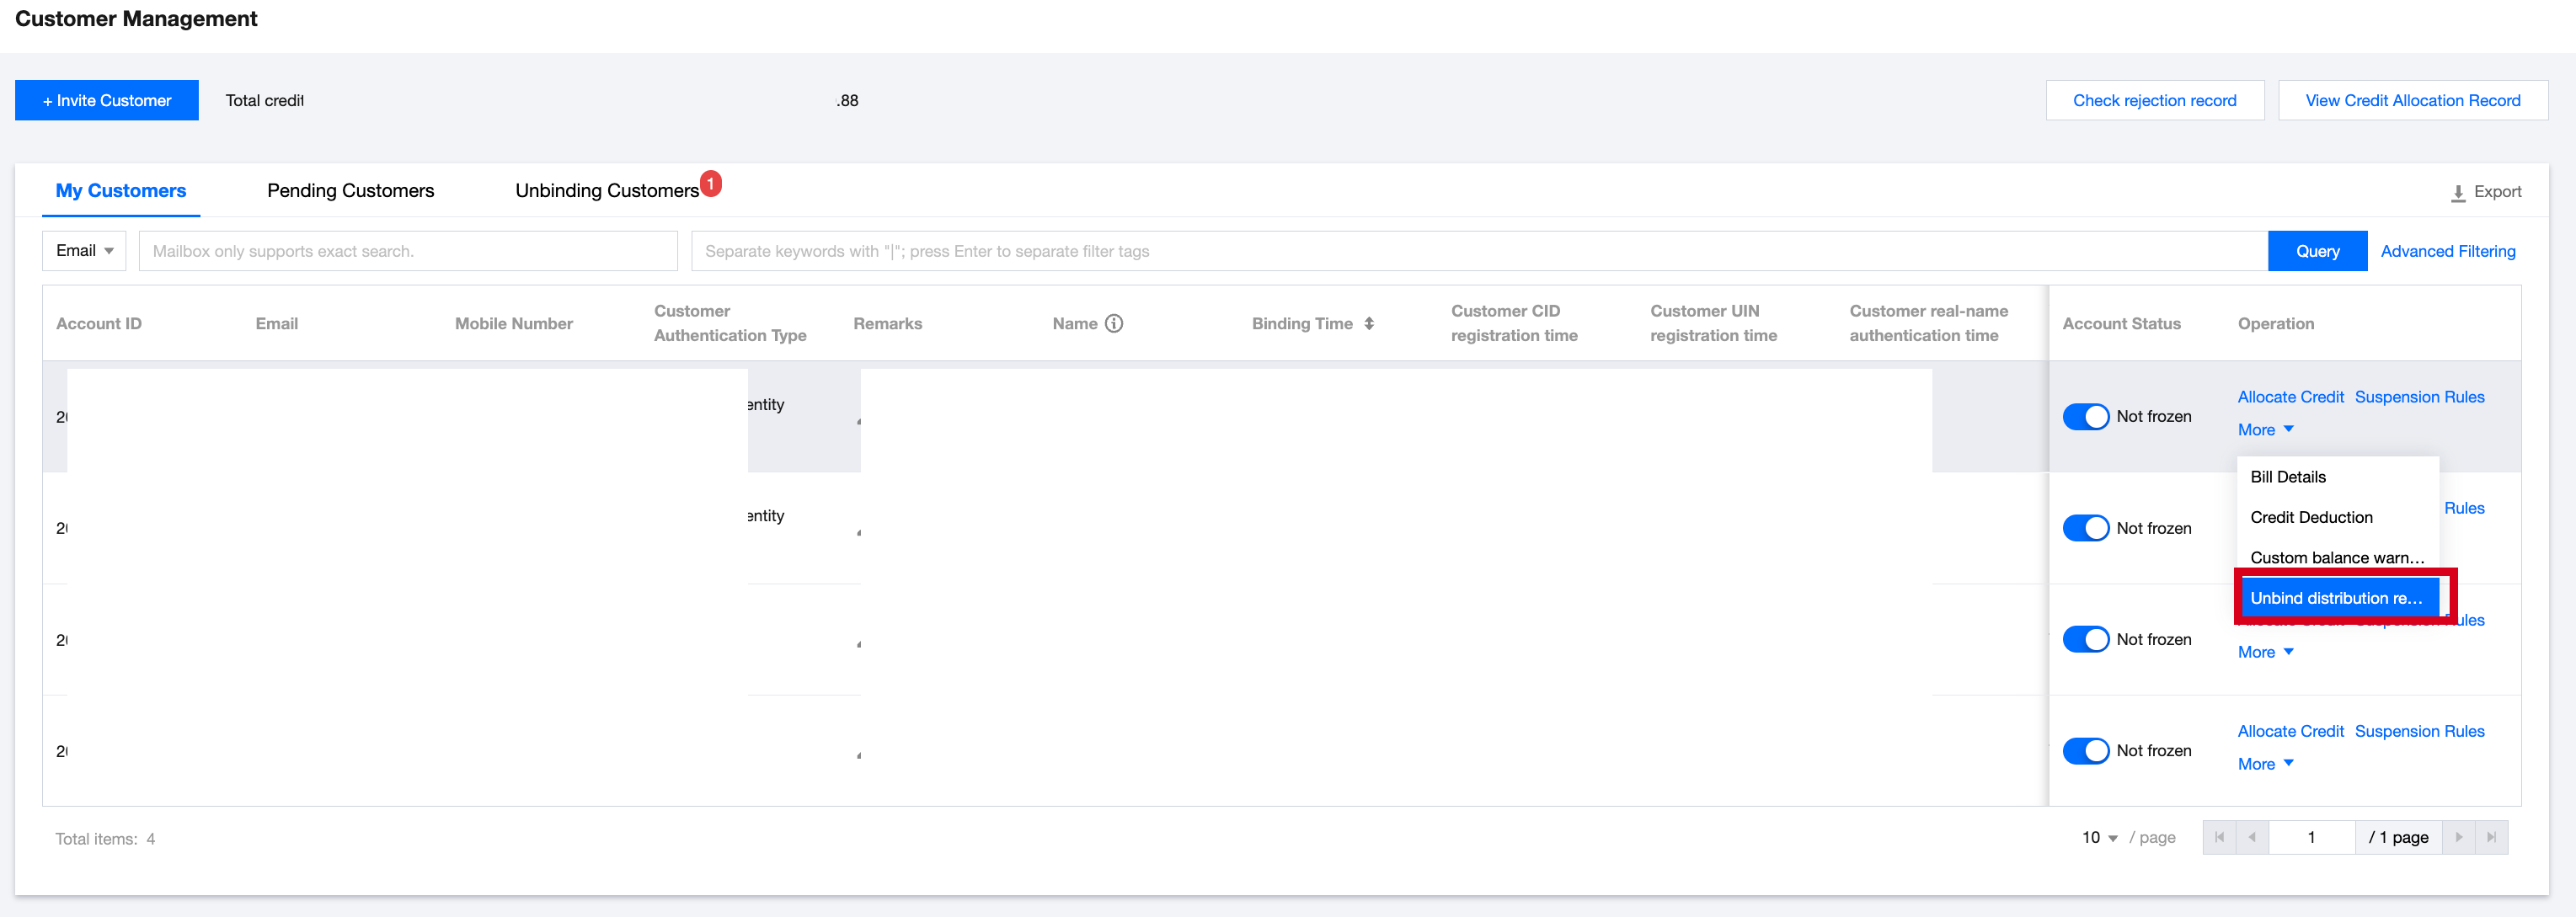Toggle first row Not frozen switch

pyautogui.click(x=2085, y=417)
